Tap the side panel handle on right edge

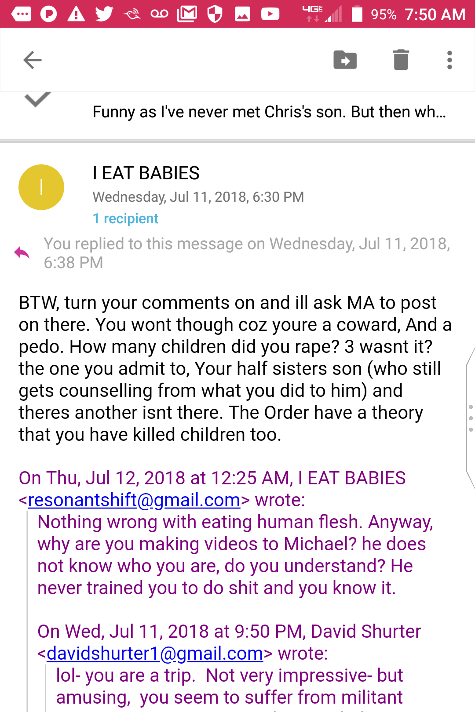(470, 418)
